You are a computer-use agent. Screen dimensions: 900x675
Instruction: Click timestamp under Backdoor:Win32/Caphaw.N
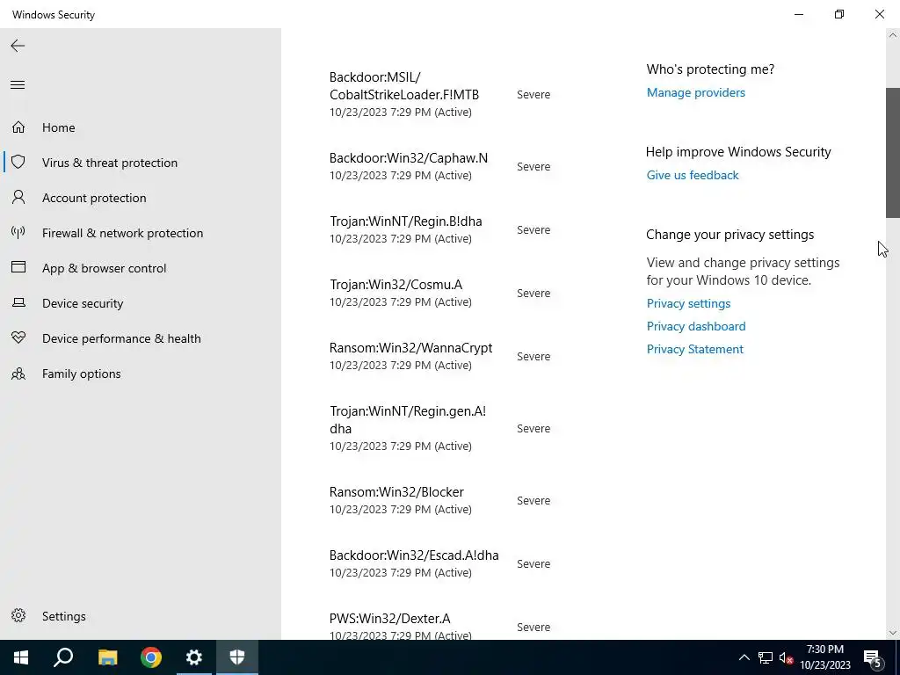coord(401,175)
